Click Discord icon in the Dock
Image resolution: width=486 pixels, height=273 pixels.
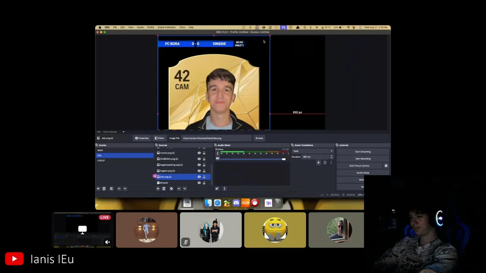click(236, 203)
